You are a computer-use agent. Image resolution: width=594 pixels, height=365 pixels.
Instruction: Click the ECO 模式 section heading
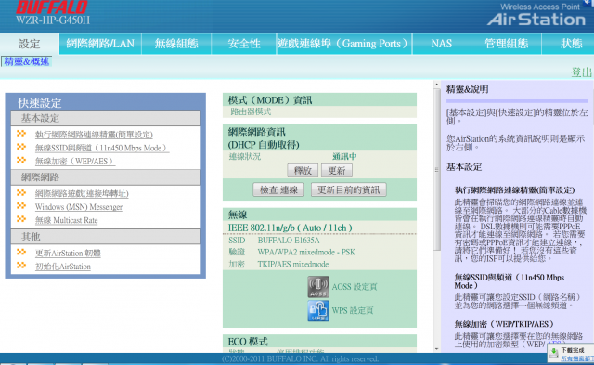[248, 341]
